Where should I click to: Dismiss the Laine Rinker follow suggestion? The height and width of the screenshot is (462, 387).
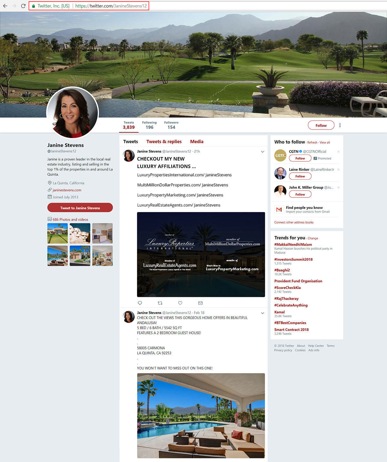point(338,170)
